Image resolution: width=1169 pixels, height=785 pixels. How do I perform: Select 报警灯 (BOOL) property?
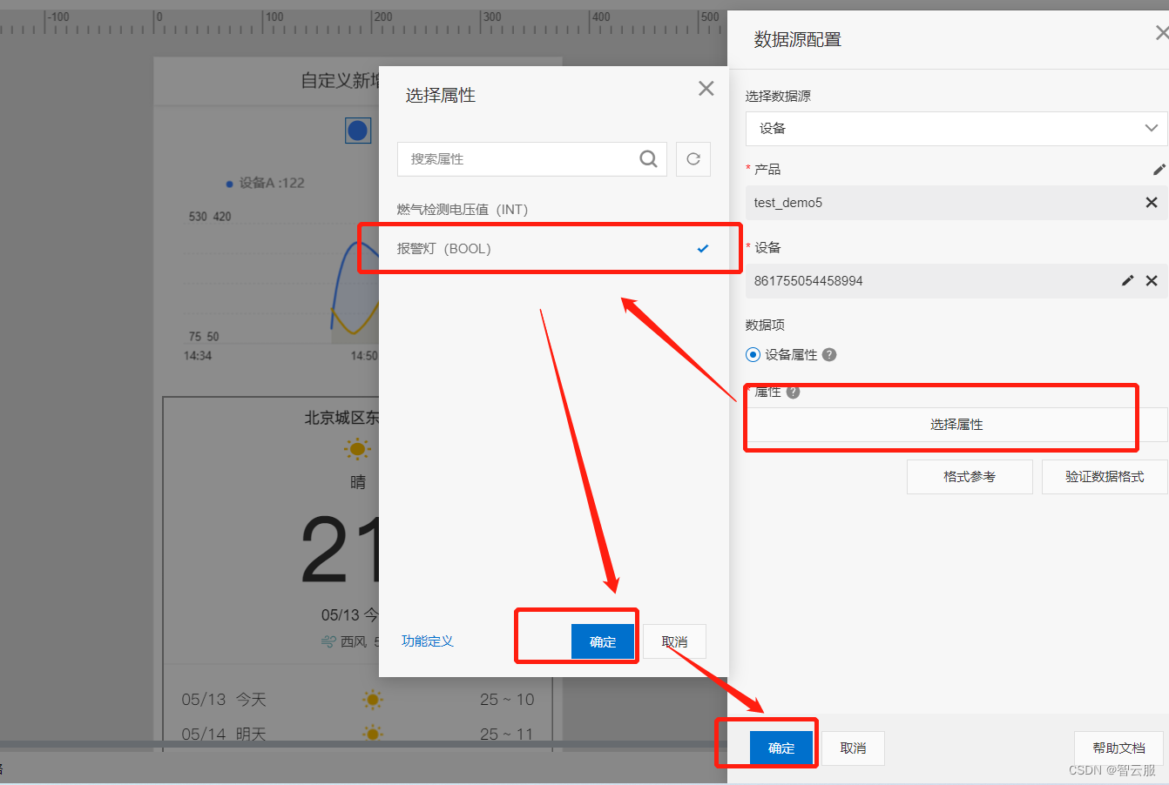pyautogui.click(x=554, y=249)
